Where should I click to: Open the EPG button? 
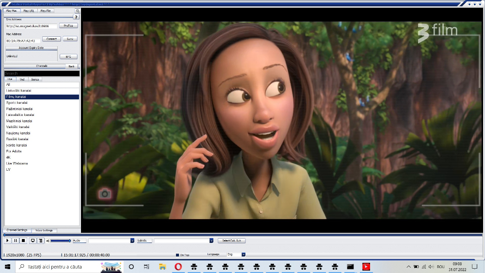pos(68,57)
